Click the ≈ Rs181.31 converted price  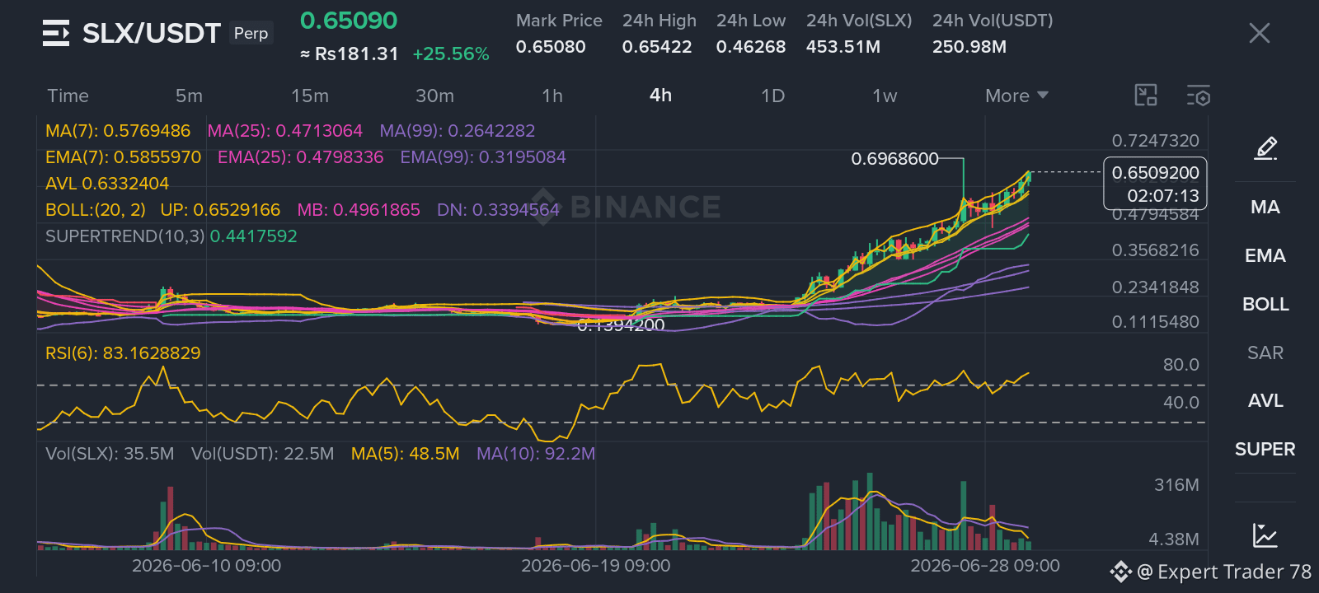(350, 54)
